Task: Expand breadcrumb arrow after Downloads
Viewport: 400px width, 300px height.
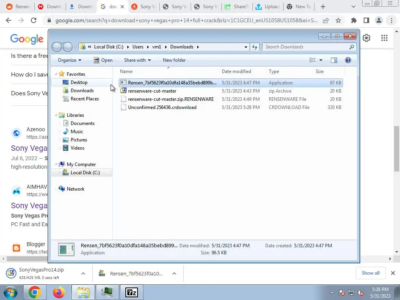Action: tap(198, 47)
